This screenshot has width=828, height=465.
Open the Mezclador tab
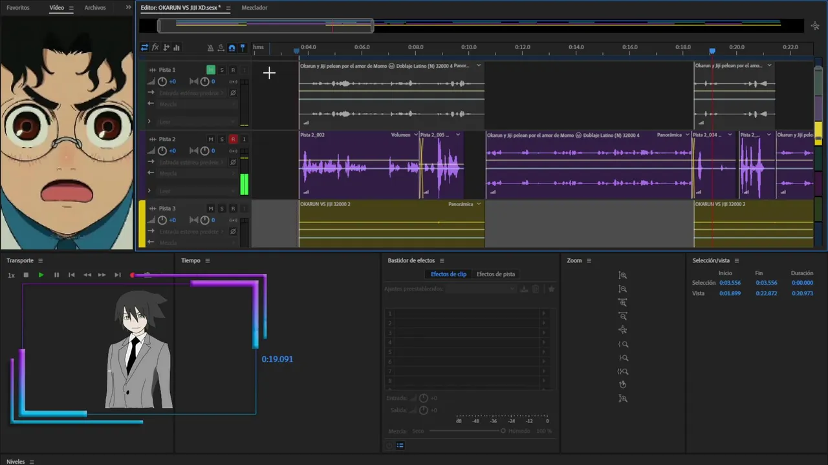pyautogui.click(x=254, y=8)
